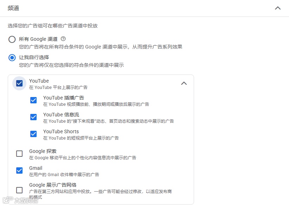Image resolution: width=289 pixels, height=206 pixels.
Task: Click the description starting 在 YouTube 视频播放前
Action: [x=96, y=104]
